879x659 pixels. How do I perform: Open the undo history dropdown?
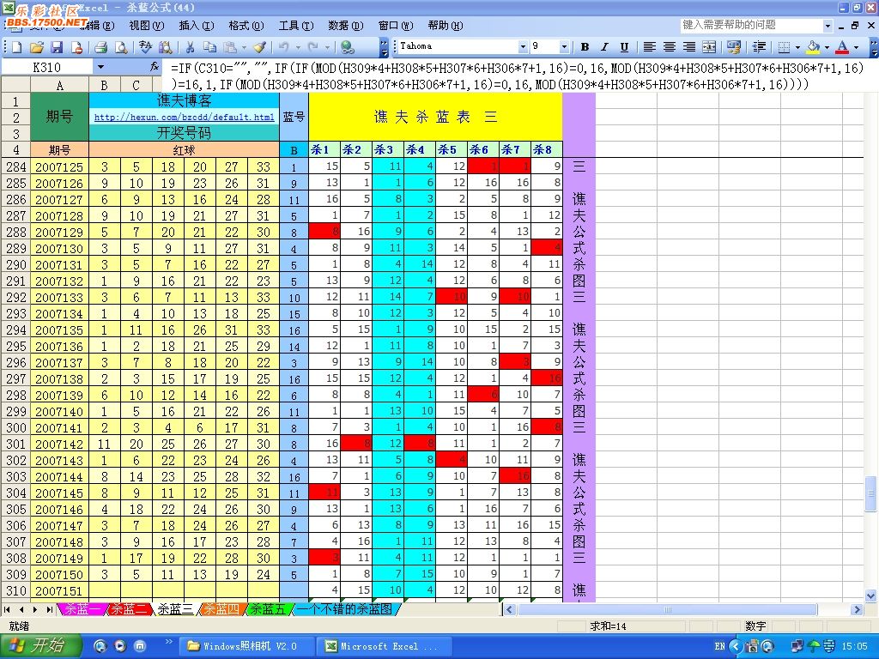point(298,47)
